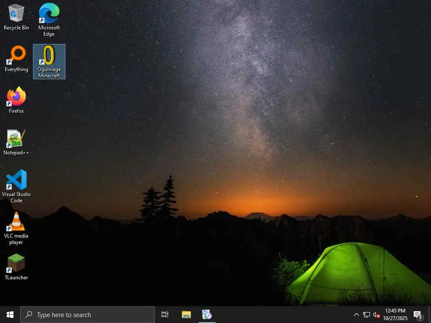431x323 pixels.
Task: Select the Everything search shortcut
Action: (x=16, y=59)
